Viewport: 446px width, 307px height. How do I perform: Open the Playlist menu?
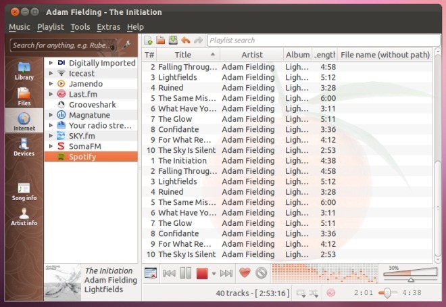point(51,27)
